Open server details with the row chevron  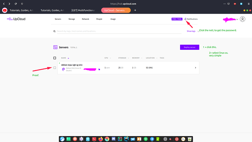195,68
